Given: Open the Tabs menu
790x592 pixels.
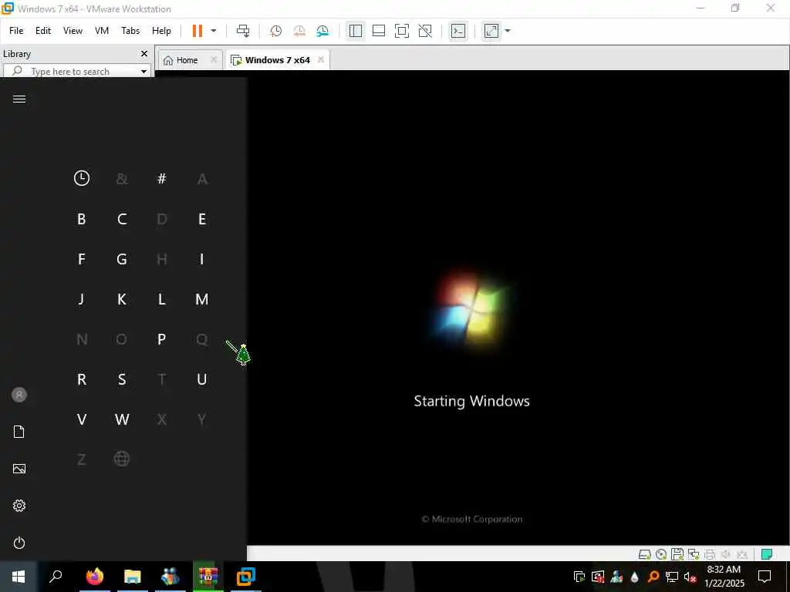Looking at the screenshot, I should [x=130, y=31].
